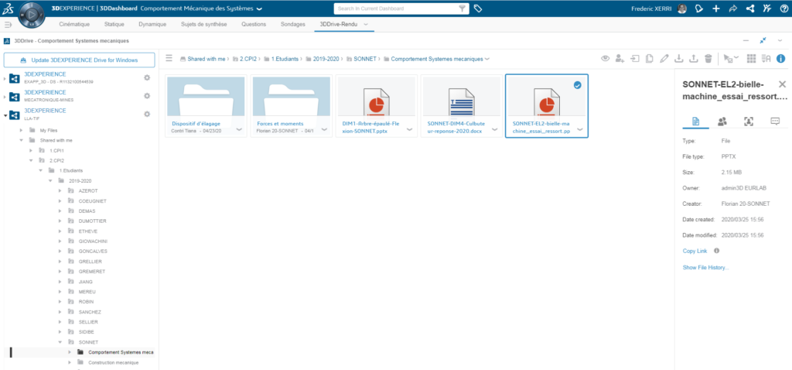Image resolution: width=792 pixels, height=370 pixels.
Task: Open settings gear for MECATRONIQUE-MINES platform
Action: 147,96
